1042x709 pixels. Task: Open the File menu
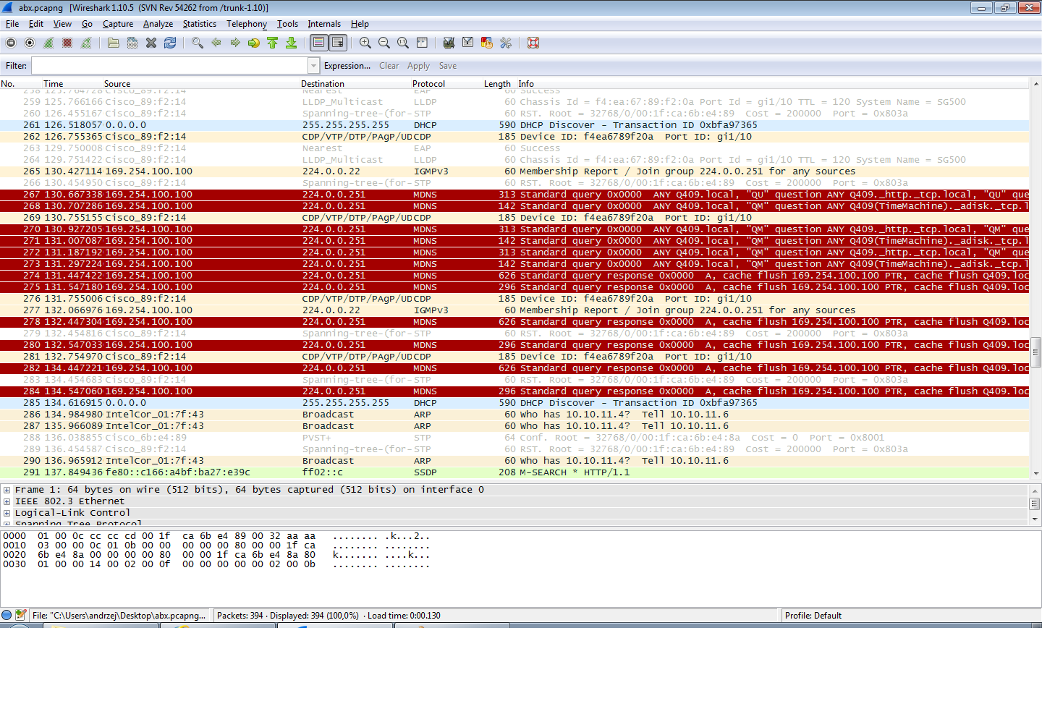coord(12,24)
